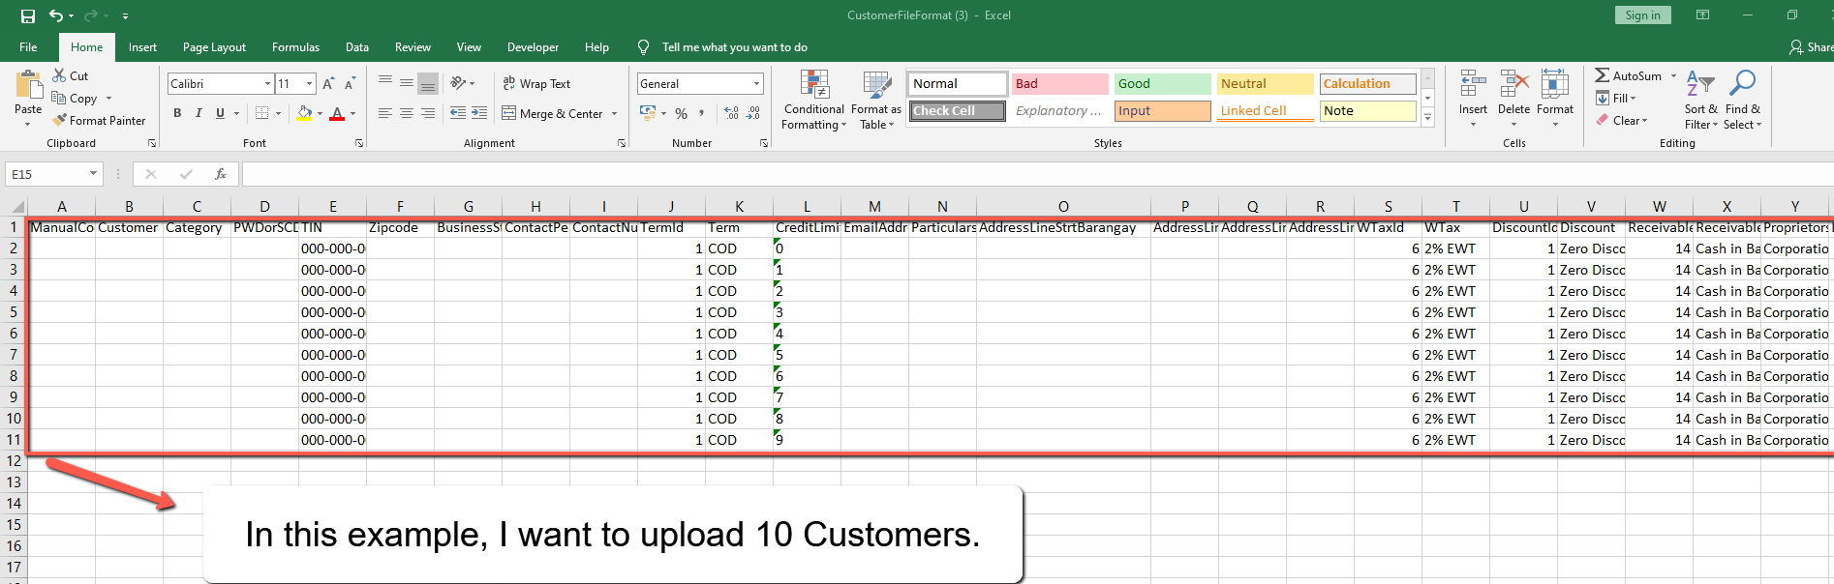Click the Sign in button

tap(1642, 15)
